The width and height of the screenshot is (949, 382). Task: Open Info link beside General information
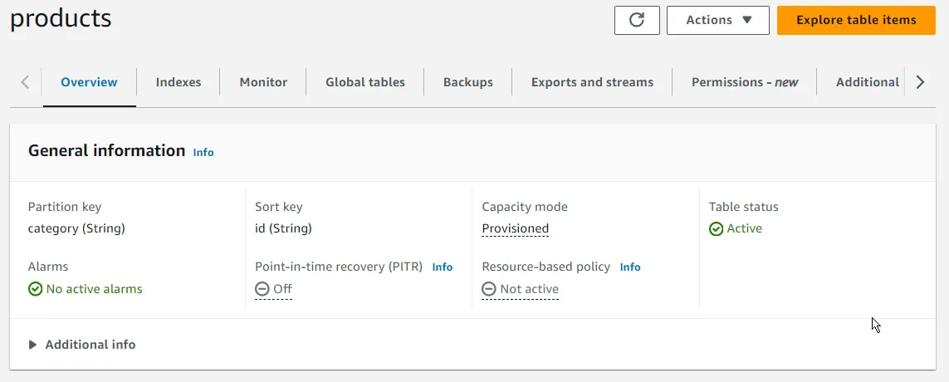click(x=203, y=153)
